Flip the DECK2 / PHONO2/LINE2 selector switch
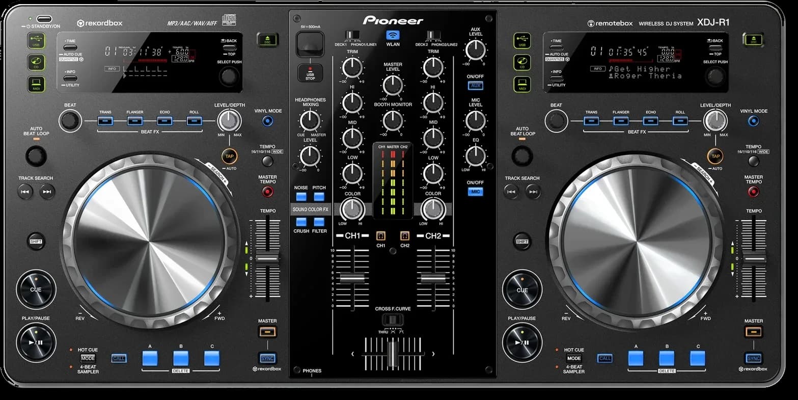The image size is (798, 400). (434, 35)
